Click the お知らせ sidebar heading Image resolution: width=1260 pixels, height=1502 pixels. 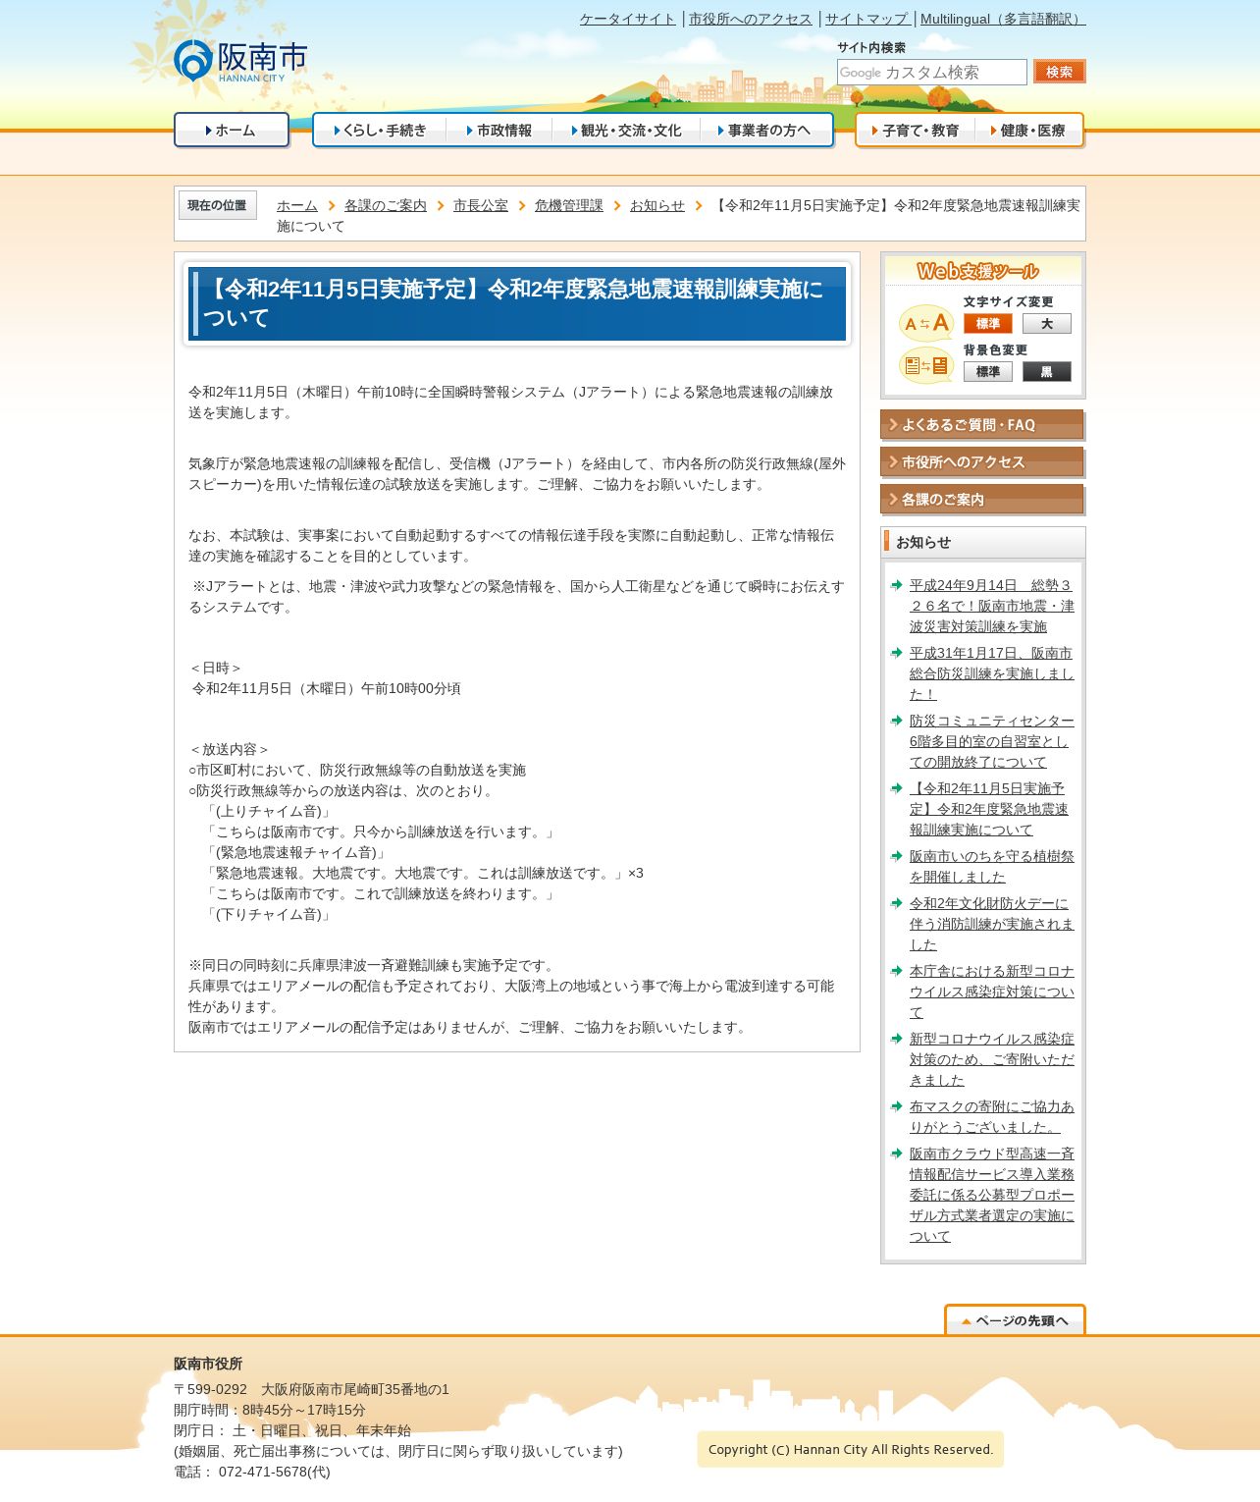point(923,542)
